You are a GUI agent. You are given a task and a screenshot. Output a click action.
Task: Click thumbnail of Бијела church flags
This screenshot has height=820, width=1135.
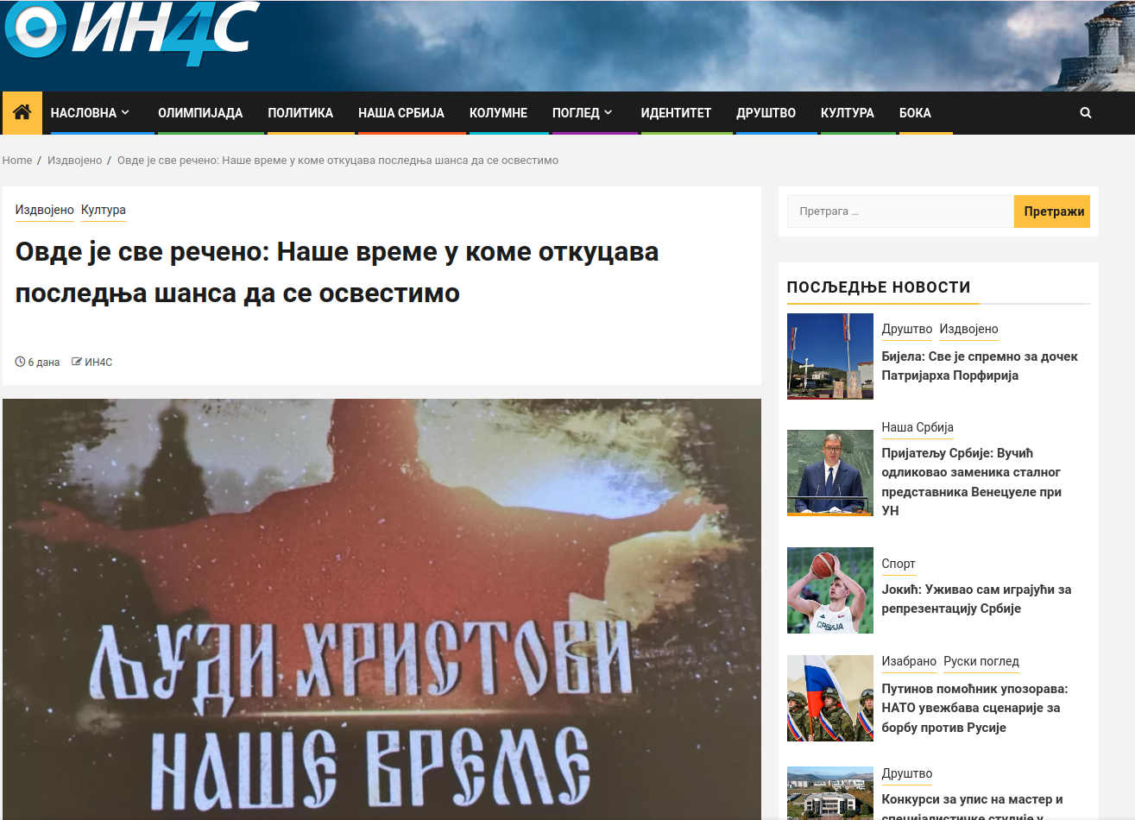pyautogui.click(x=829, y=356)
